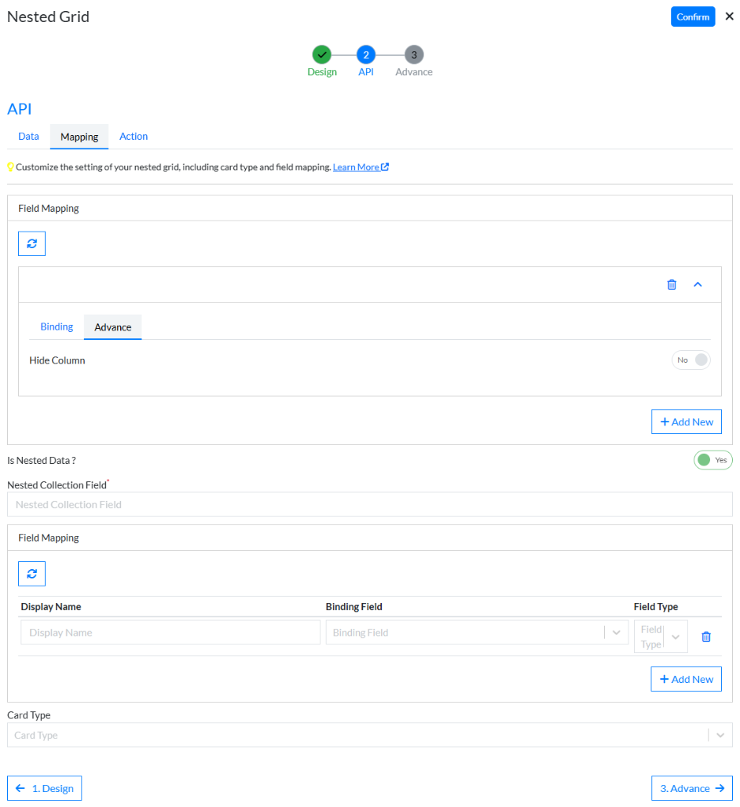The width and height of the screenshot is (740, 807).
Task: Delete the nested field mapping row
Action: point(705,637)
